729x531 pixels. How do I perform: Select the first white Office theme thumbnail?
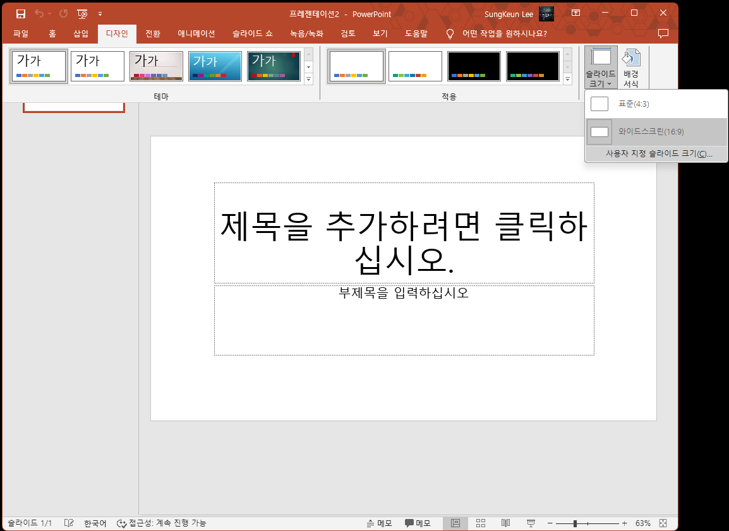point(39,66)
